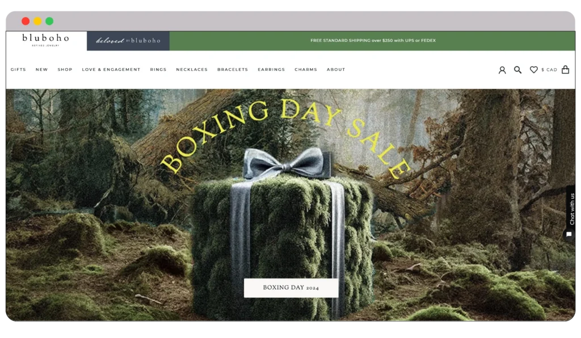
Task: Switch to beloved by bluboho tab
Action: point(128,41)
